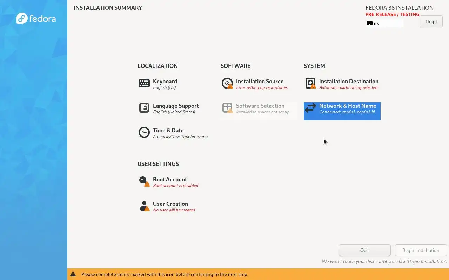Click the warning triangle in the bottom bar
The image size is (449, 280).
pyautogui.click(x=73, y=274)
